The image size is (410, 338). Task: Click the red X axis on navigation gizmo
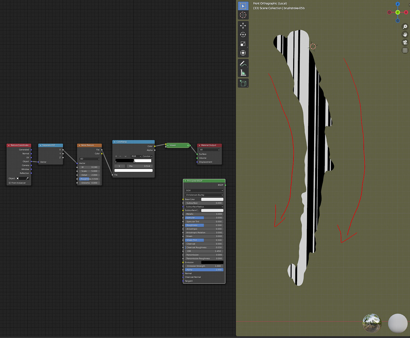406,12
